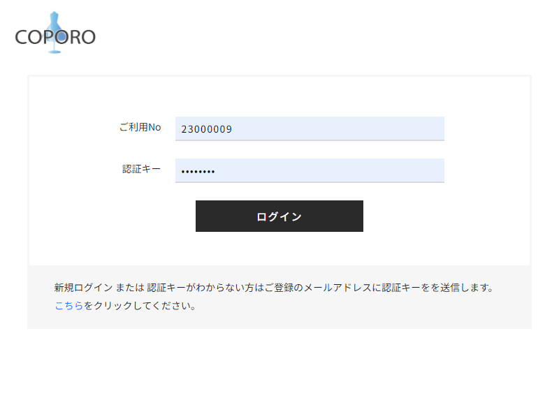Click the first letter C of the COPORO logo

pos(22,37)
